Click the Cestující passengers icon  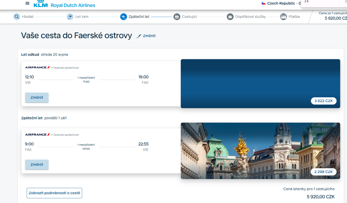tap(177, 17)
